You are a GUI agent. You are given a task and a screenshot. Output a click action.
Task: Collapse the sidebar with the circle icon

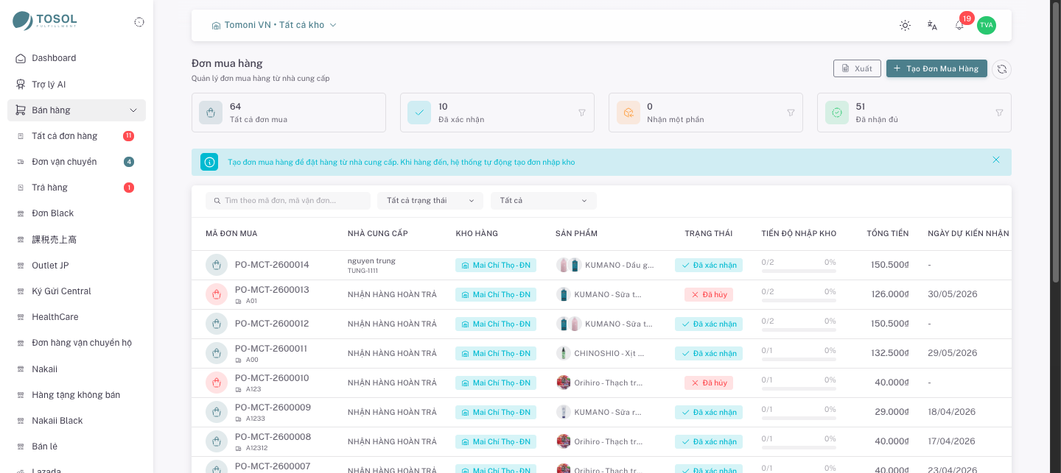139,22
